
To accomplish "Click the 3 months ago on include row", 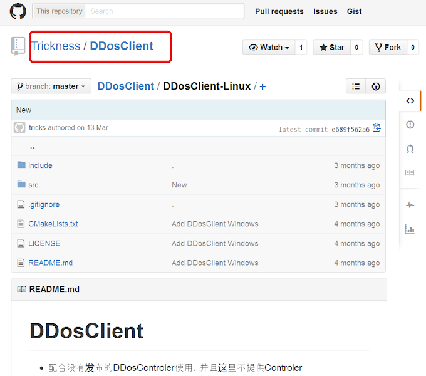I will tap(356, 165).
